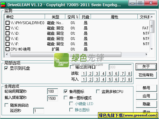Click the list's scroll up arrow
Image resolution: width=159 pixels, height=119 pixels.
coord(152,17)
